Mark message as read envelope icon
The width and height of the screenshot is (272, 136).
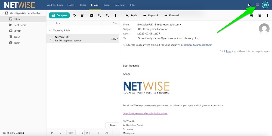click(92, 15)
